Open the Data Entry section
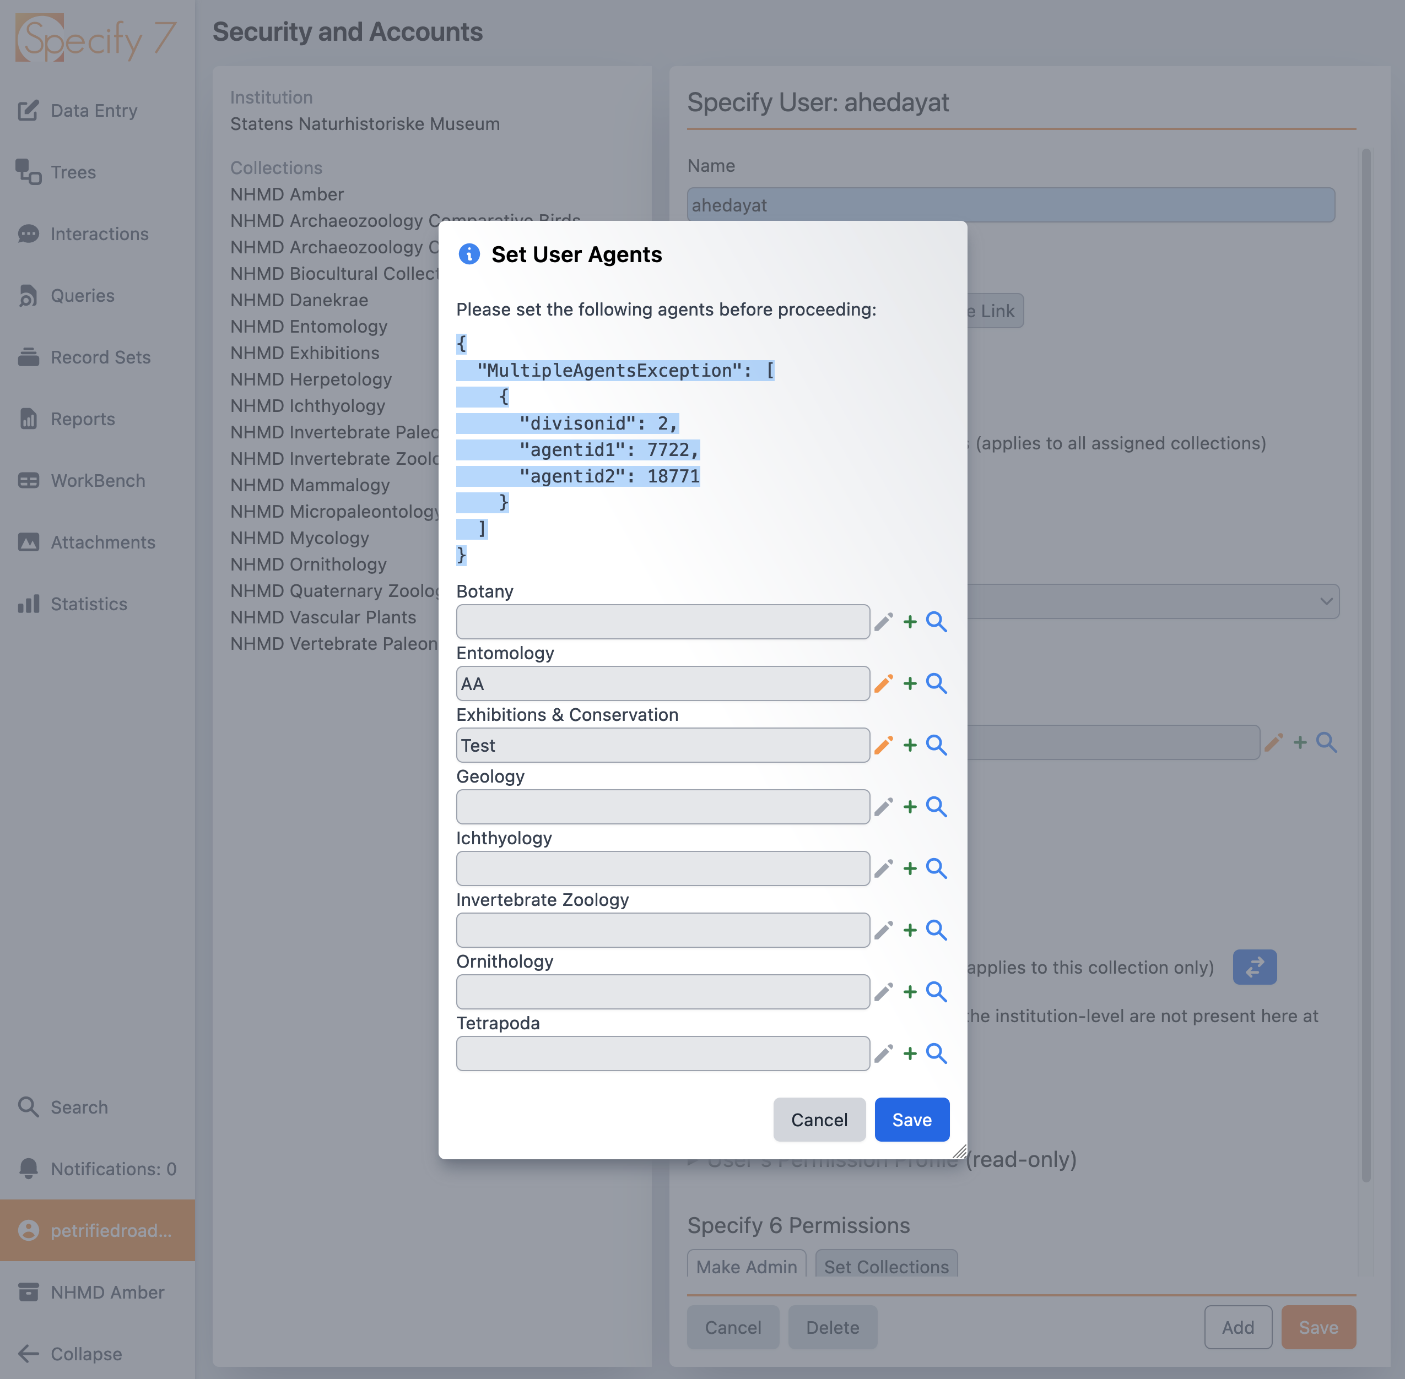 coord(94,110)
